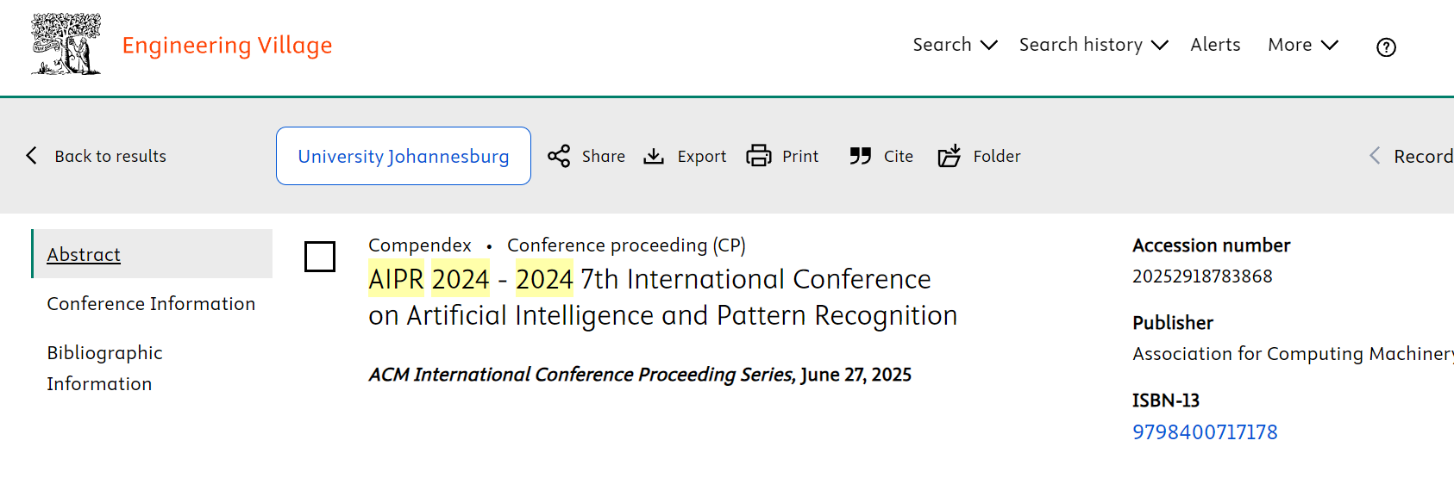This screenshot has height=478, width=1454.
Task: Open the Alerts menu item
Action: (1215, 45)
